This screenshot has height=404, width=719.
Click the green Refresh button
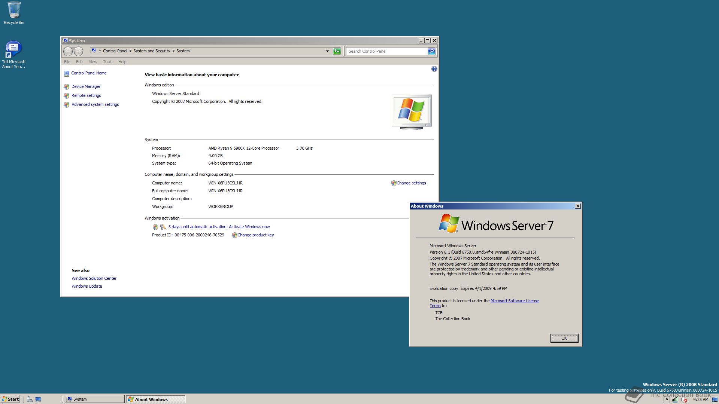coord(337,51)
